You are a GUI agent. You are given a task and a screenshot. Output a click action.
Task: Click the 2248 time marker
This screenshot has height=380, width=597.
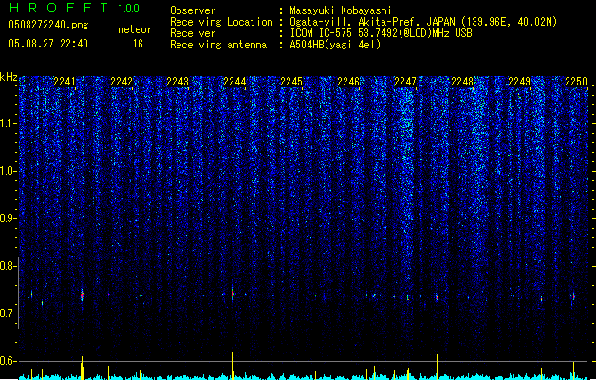point(462,82)
